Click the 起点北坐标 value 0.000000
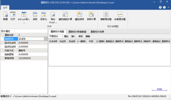The height and width of the screenshot is (100, 171). click(x=33, y=43)
